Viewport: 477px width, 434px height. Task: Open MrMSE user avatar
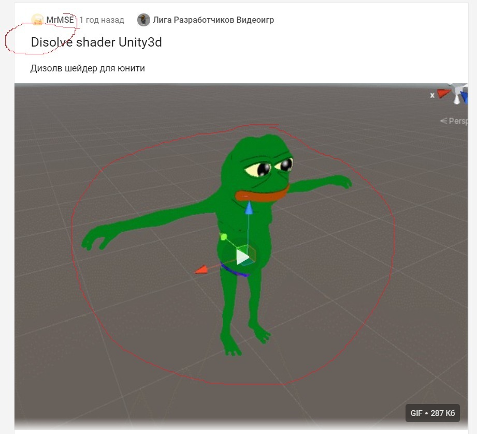tap(37, 20)
